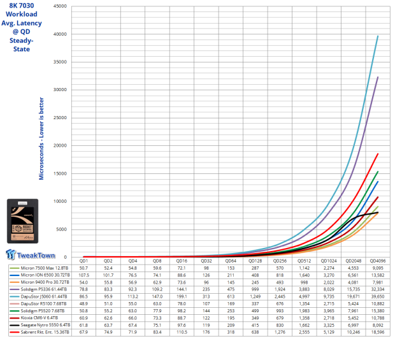Click the '8K 7030 Workload' chart title
The width and height of the screenshot is (395, 362).
point(22,10)
